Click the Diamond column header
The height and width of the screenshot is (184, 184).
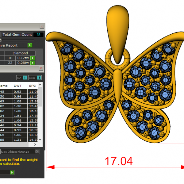click(20, 53)
